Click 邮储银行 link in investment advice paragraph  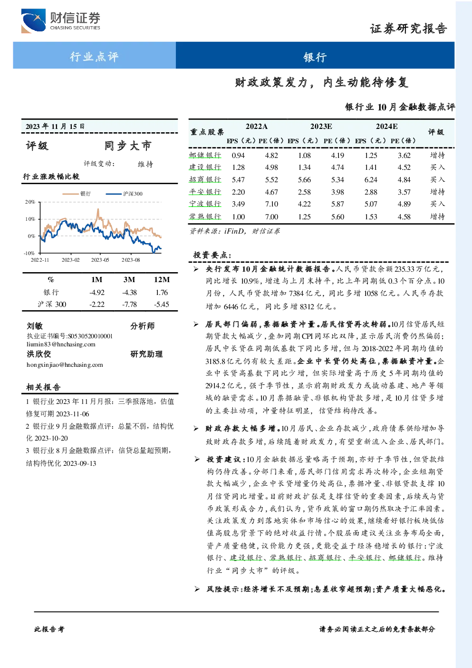(x=405, y=558)
